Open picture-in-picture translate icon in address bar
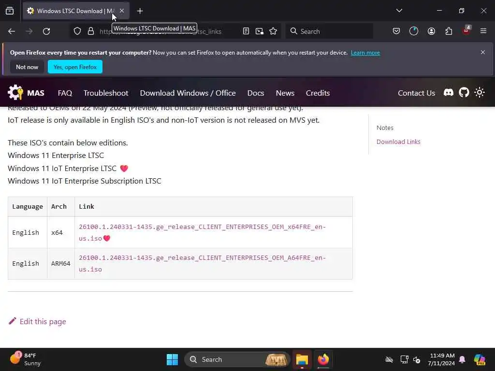 tap(260, 31)
